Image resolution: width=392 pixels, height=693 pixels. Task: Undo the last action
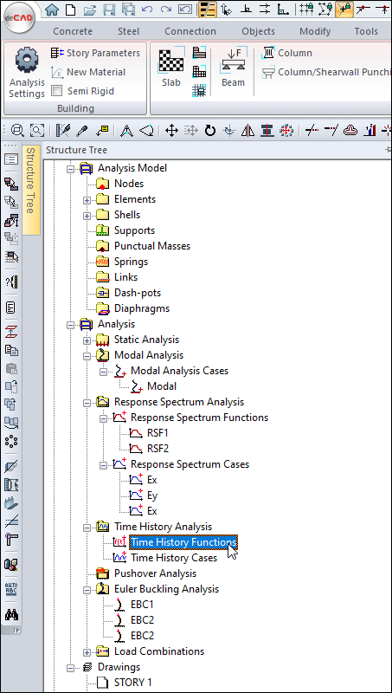tap(146, 9)
